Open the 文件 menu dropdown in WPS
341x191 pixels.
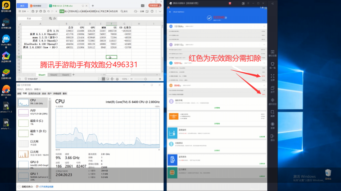[x=24, y=11]
